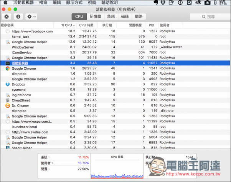231x182 pixels.
Task: Open the 顯示方式 menu
Action: (74, 3)
